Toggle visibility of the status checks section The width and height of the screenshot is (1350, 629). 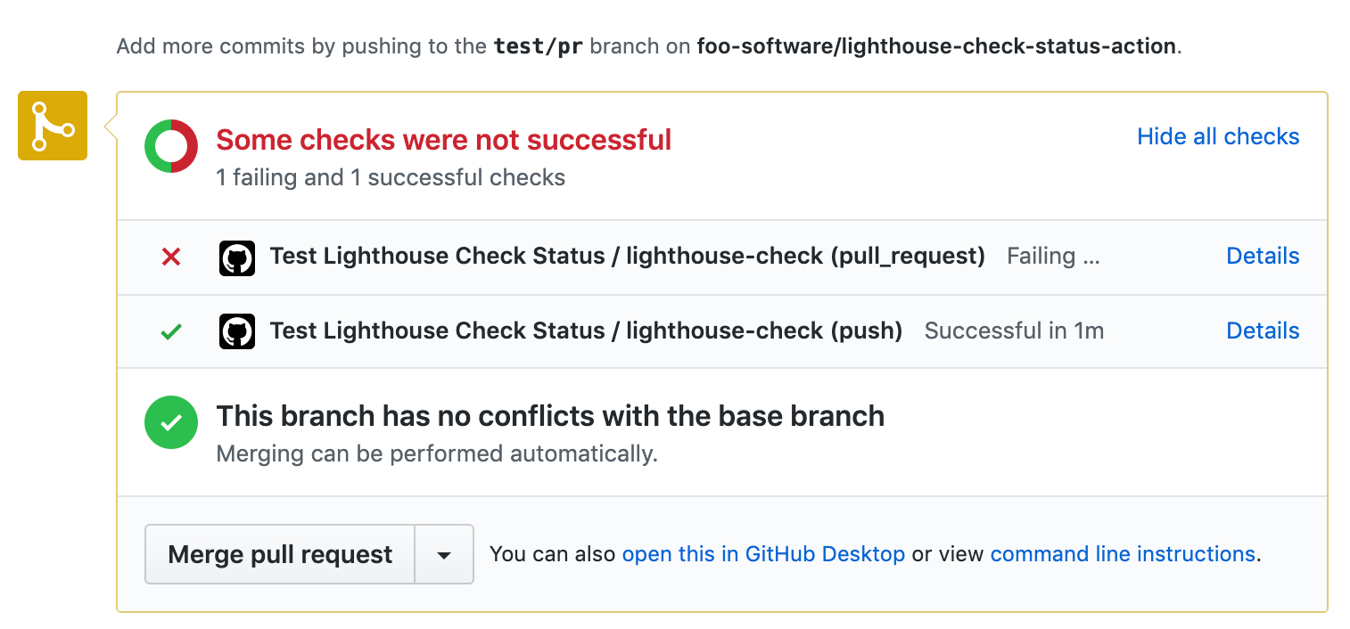click(1217, 136)
